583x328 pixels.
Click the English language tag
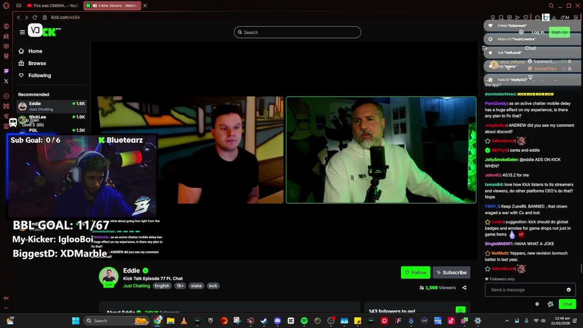click(162, 286)
